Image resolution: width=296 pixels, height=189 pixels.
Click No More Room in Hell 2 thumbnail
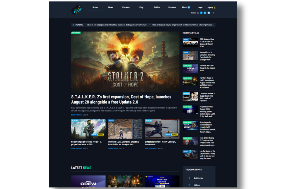coord(190,81)
